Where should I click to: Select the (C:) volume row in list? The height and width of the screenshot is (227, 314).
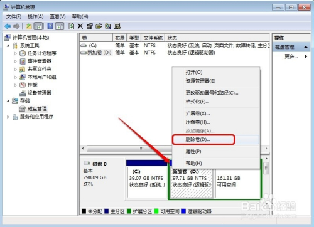175,45
